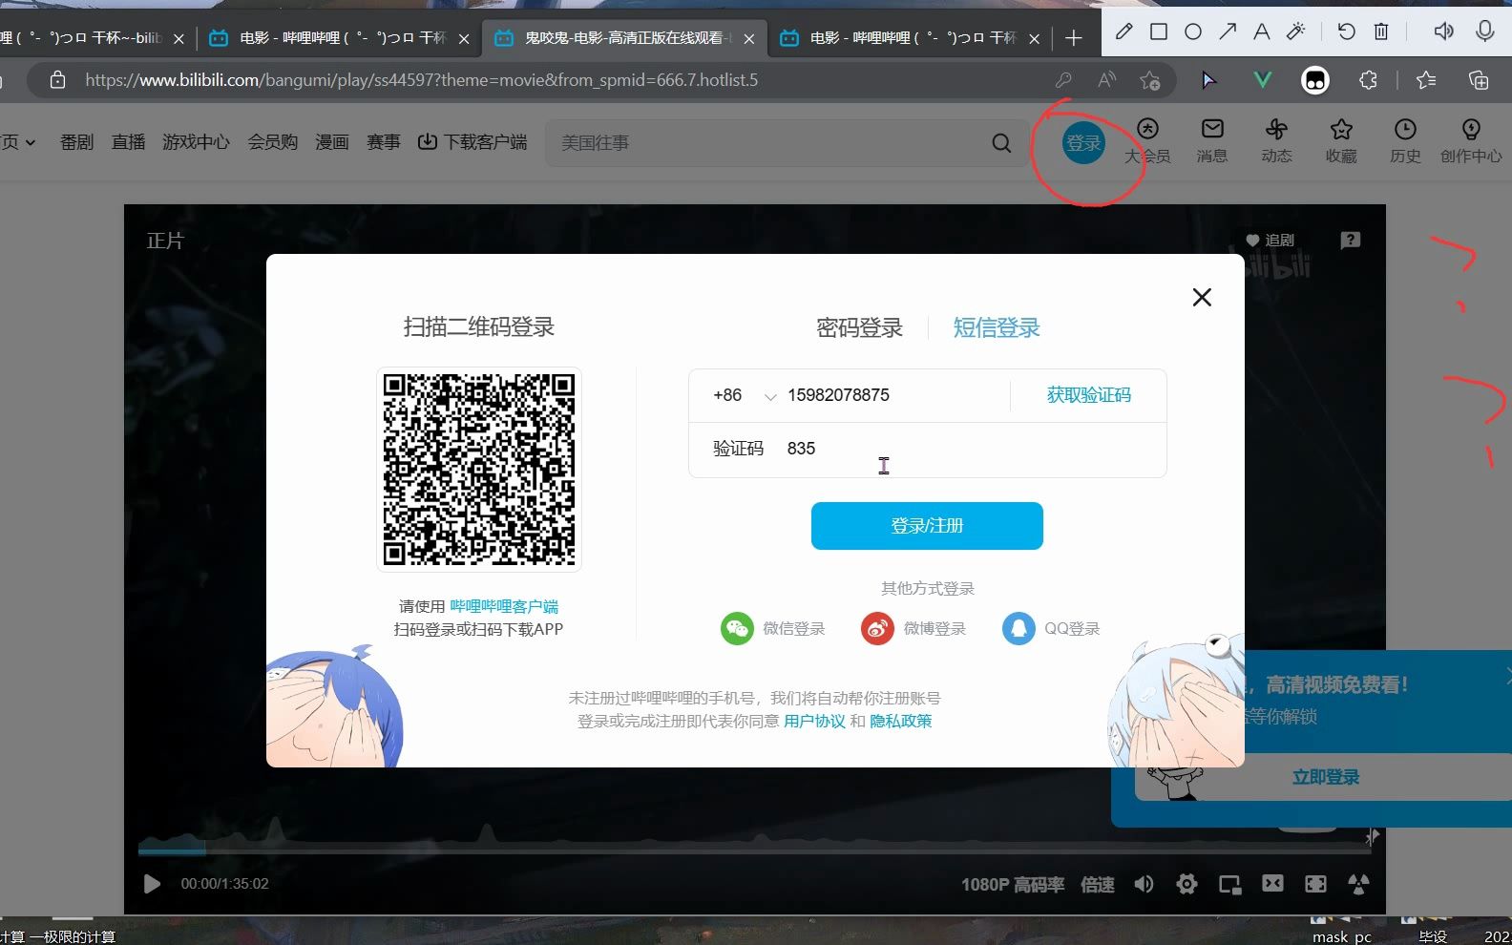Click 下载客户端 download link
This screenshot has width=1512, height=945.
(x=472, y=142)
